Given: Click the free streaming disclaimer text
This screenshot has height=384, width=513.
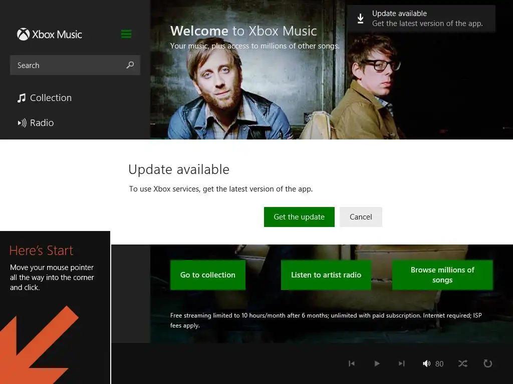Looking at the screenshot, I should tap(326, 320).
